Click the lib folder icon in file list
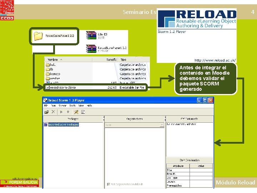257x193 pixels. (x=48, y=69)
